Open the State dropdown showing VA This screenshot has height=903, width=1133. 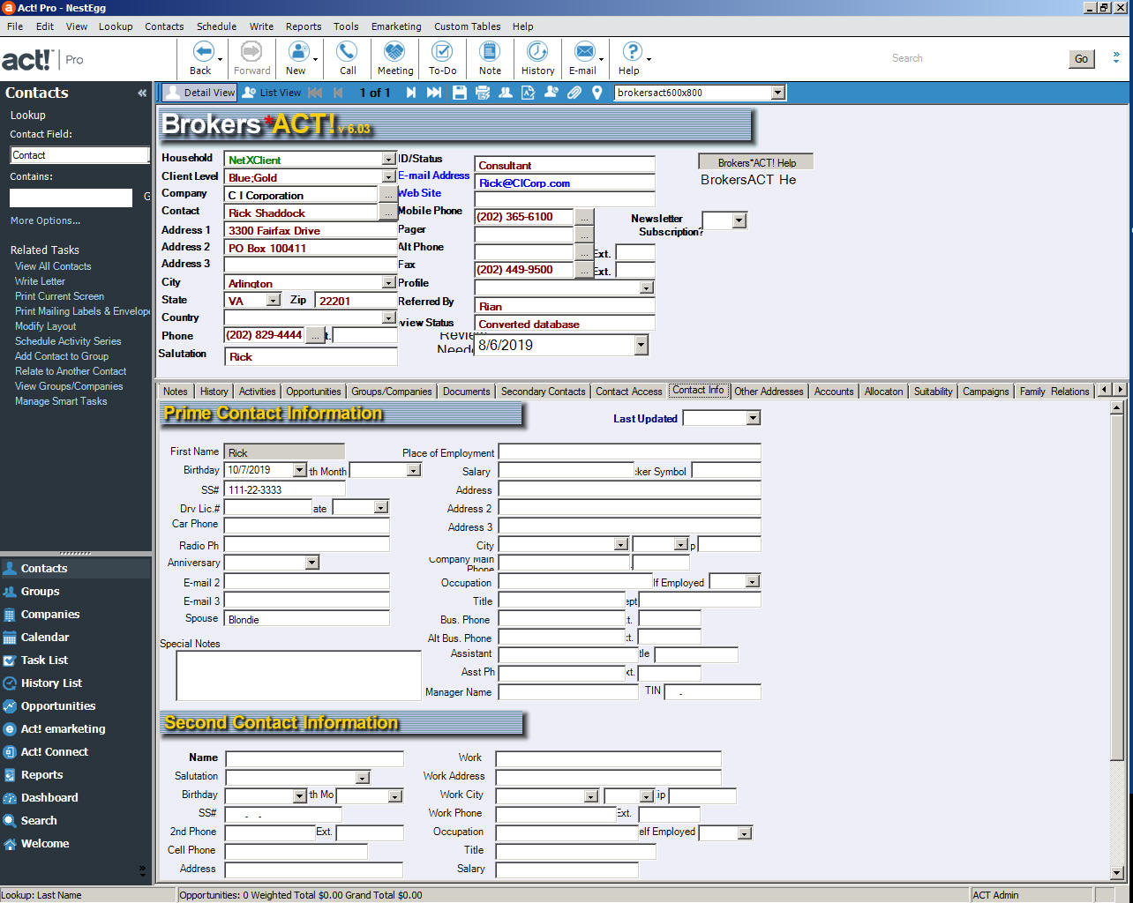tap(273, 301)
